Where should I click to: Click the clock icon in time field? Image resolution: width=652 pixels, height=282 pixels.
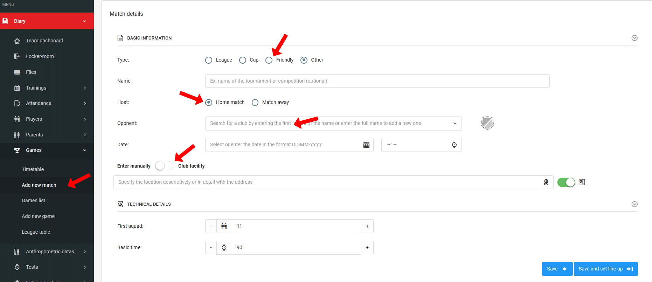[454, 145]
